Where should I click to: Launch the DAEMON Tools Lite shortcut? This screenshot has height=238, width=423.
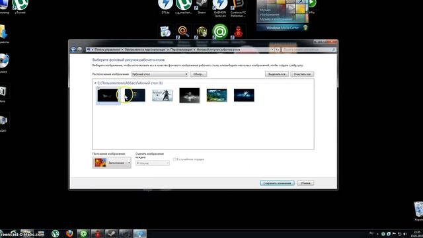point(220,9)
